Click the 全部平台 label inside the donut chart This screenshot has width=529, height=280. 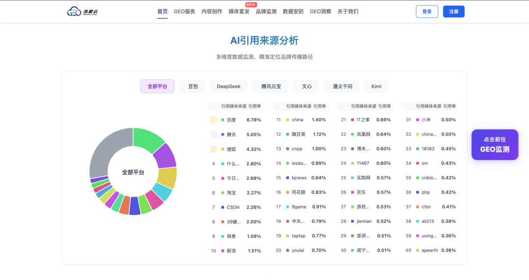133,172
